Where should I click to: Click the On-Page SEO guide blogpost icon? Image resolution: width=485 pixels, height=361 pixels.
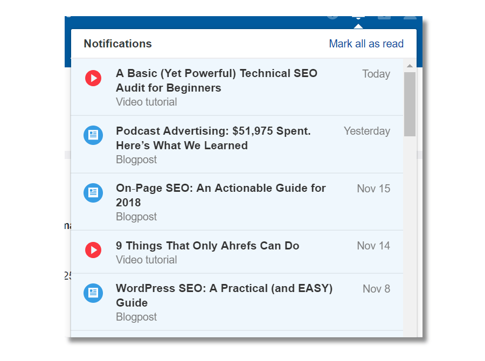(x=93, y=192)
